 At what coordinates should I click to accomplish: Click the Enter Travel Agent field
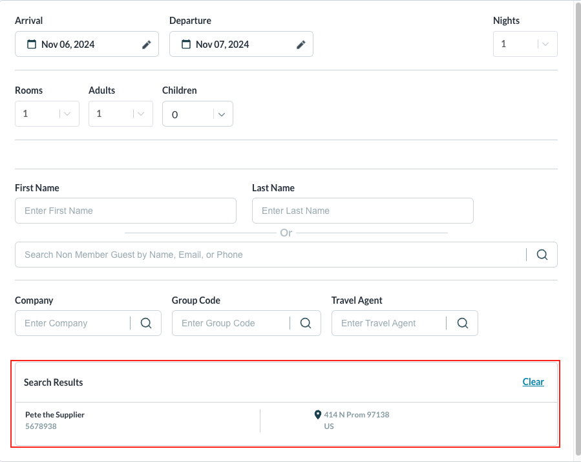point(388,323)
